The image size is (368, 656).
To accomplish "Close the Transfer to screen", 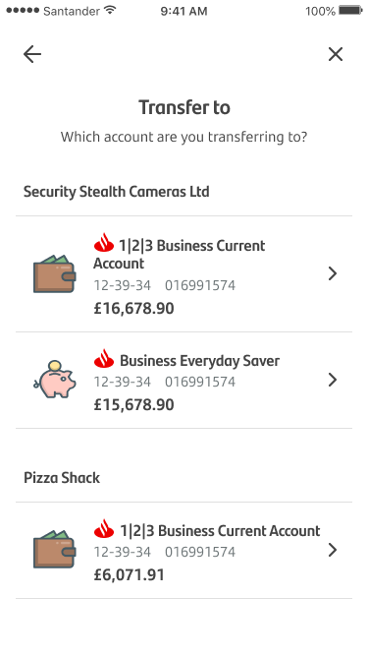I will click(x=336, y=54).
